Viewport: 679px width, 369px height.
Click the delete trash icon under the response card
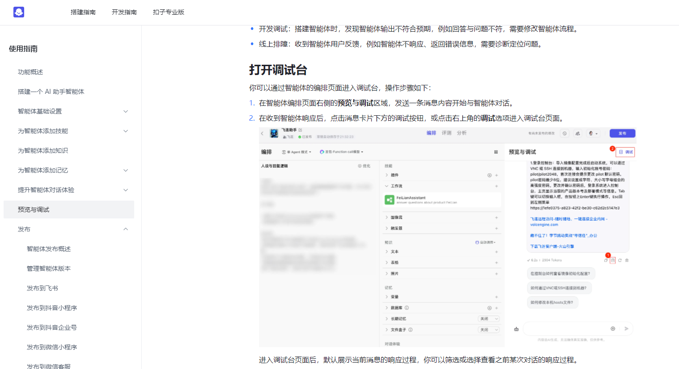tap(627, 260)
